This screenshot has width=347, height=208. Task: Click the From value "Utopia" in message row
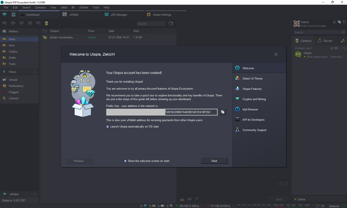[x=92, y=37]
